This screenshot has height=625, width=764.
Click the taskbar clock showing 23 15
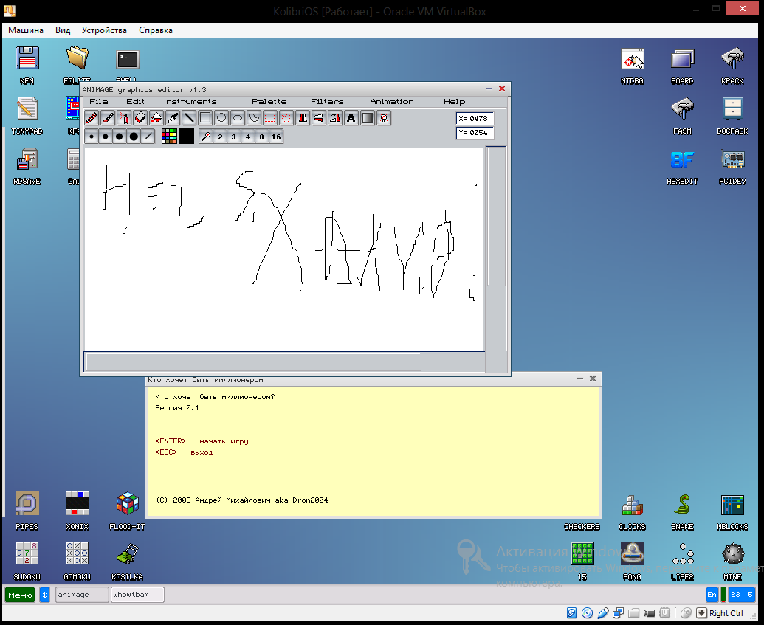742,594
